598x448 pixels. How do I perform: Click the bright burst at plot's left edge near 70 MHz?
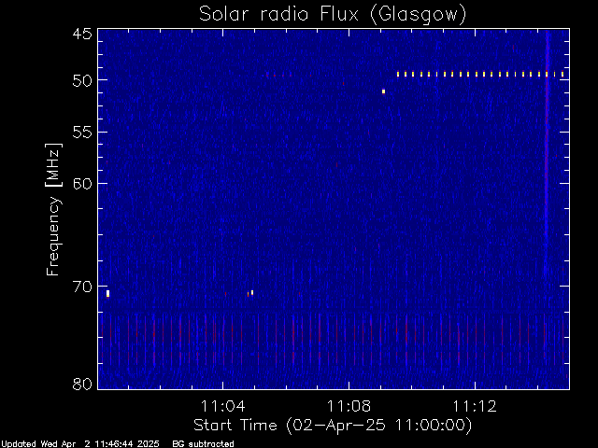(x=108, y=293)
